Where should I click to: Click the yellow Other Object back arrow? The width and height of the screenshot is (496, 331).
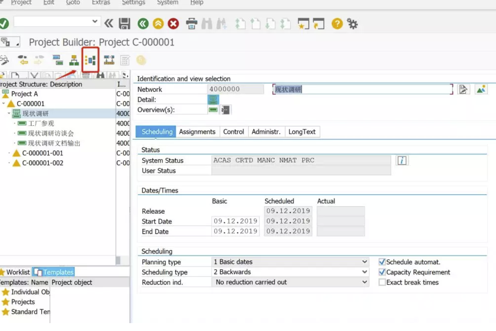click(x=23, y=60)
